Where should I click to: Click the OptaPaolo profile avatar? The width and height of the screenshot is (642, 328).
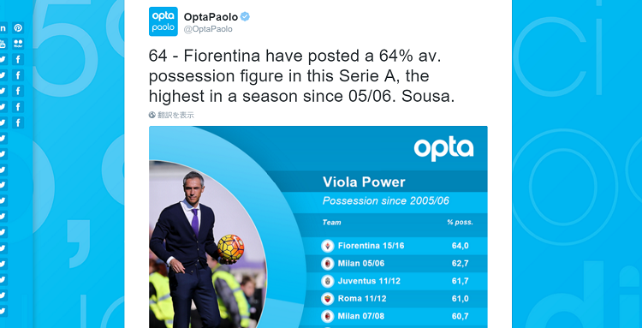[163, 21]
